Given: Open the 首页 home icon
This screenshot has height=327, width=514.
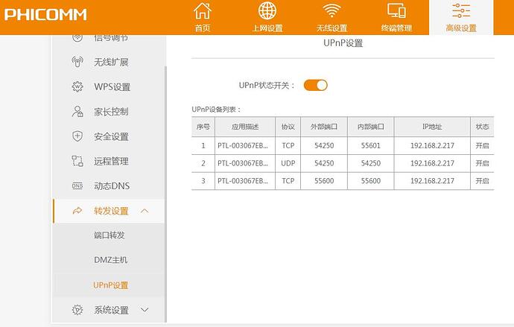Looking at the screenshot, I should coord(203,11).
